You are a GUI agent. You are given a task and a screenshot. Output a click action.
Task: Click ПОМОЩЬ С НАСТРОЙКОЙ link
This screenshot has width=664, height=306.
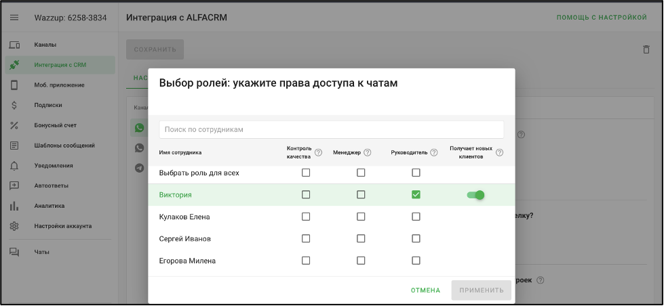coord(602,18)
